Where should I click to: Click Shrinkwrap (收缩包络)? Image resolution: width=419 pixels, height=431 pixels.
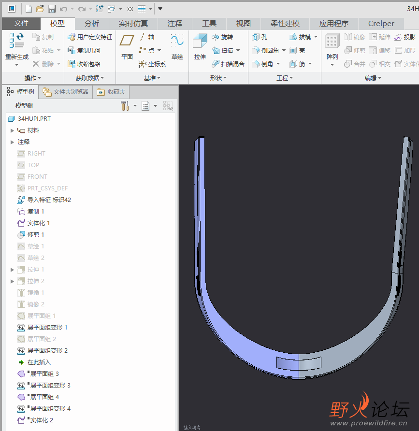click(84, 64)
